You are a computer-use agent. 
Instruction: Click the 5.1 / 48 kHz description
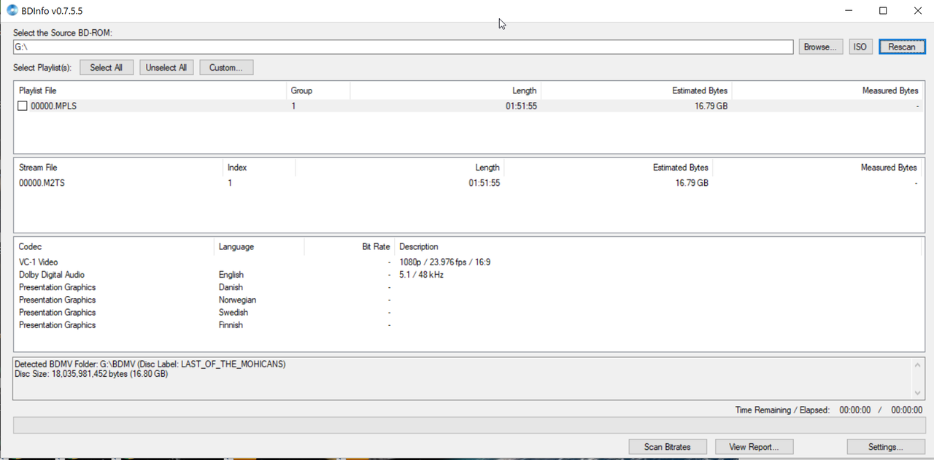(421, 275)
